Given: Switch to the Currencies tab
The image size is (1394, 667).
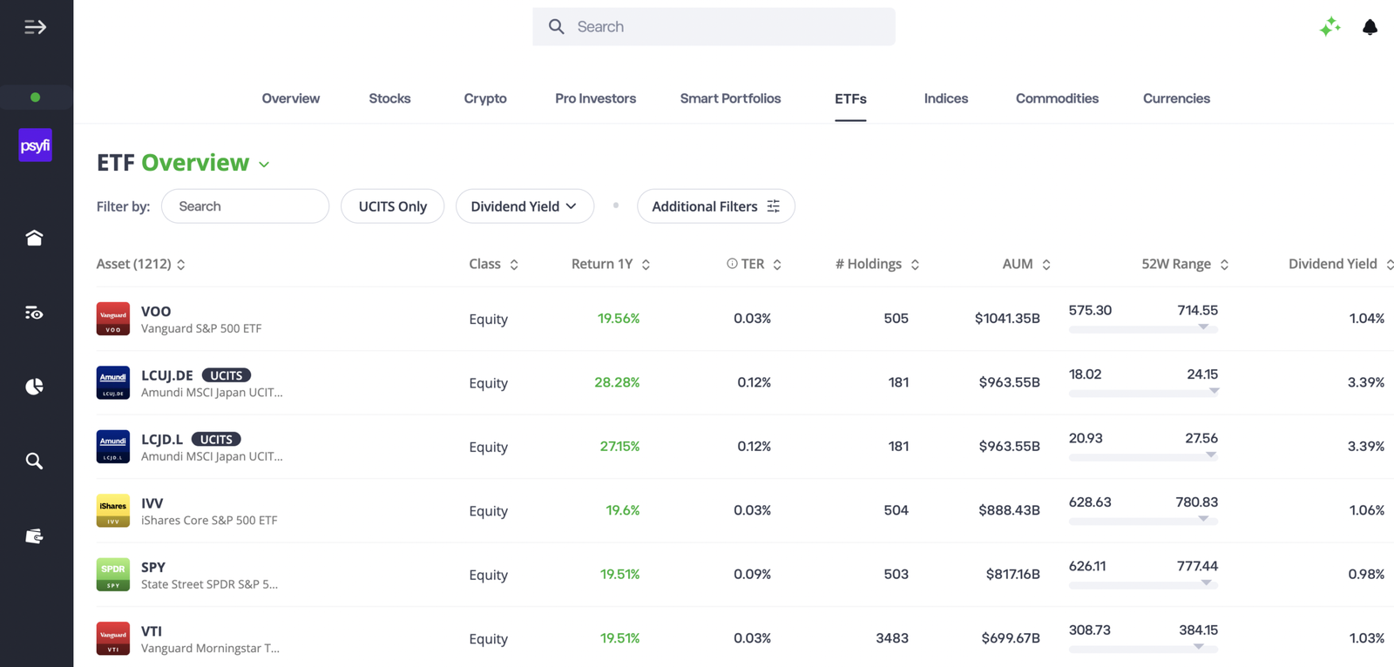Looking at the screenshot, I should 1176,98.
